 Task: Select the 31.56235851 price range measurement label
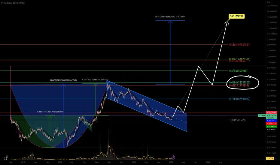pos(170,16)
